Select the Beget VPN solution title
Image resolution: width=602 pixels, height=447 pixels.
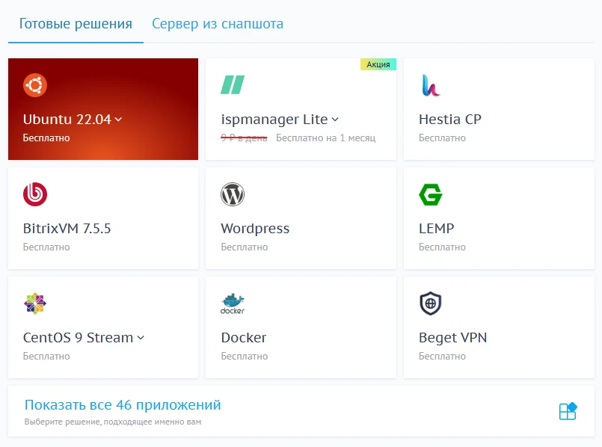click(452, 338)
